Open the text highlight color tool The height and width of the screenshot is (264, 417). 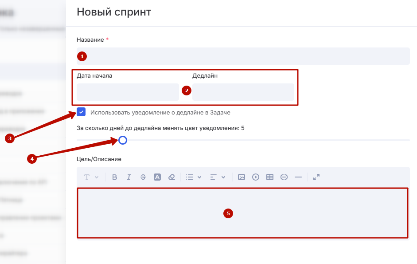pyautogui.click(x=157, y=177)
